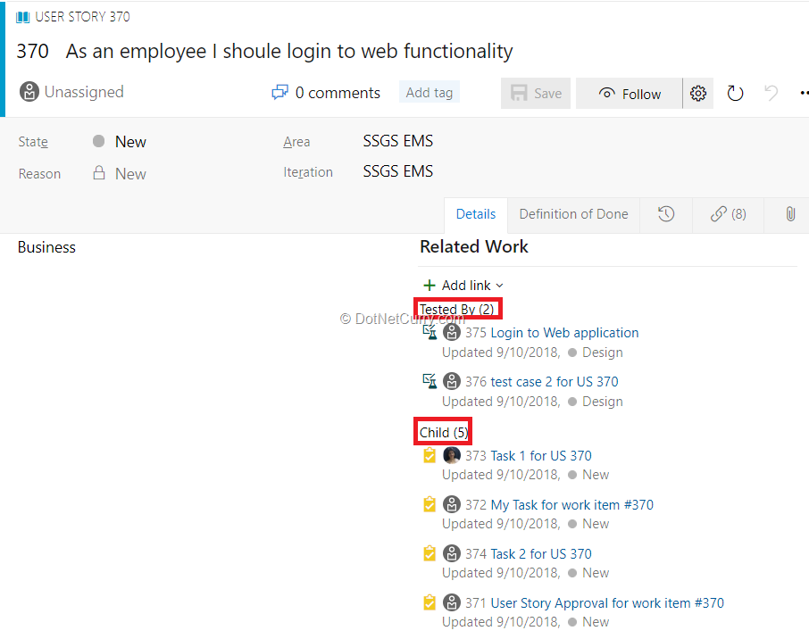Click the settings gear next to Follow
Image resolution: width=809 pixels, height=639 pixels.
(x=698, y=94)
